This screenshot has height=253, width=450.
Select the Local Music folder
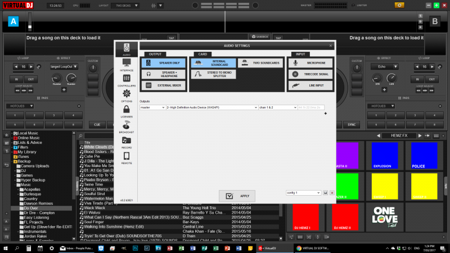coord(28,133)
